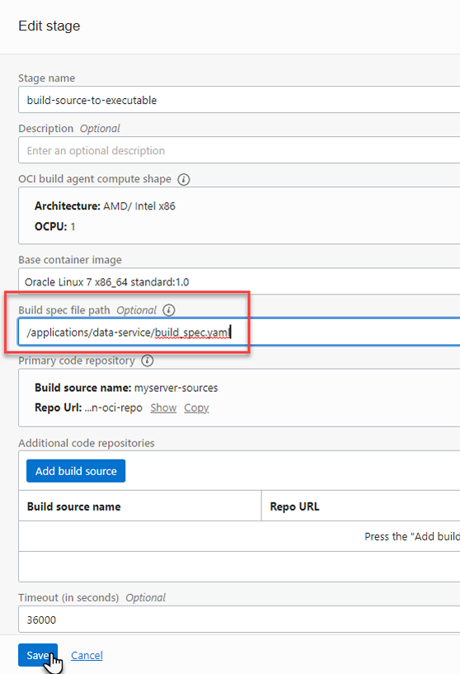This screenshot has width=460, height=674.
Task: Open info icon beside OCI build agent compute shape
Action: pos(183,179)
